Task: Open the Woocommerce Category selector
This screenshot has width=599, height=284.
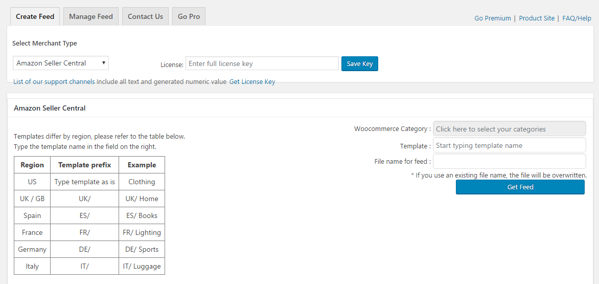Action: 509,129
